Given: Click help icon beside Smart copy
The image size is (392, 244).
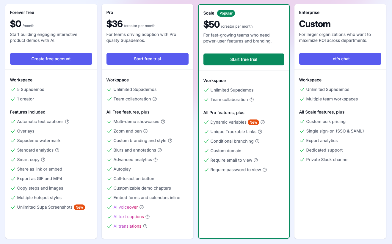Looking at the screenshot, I should click(43, 160).
